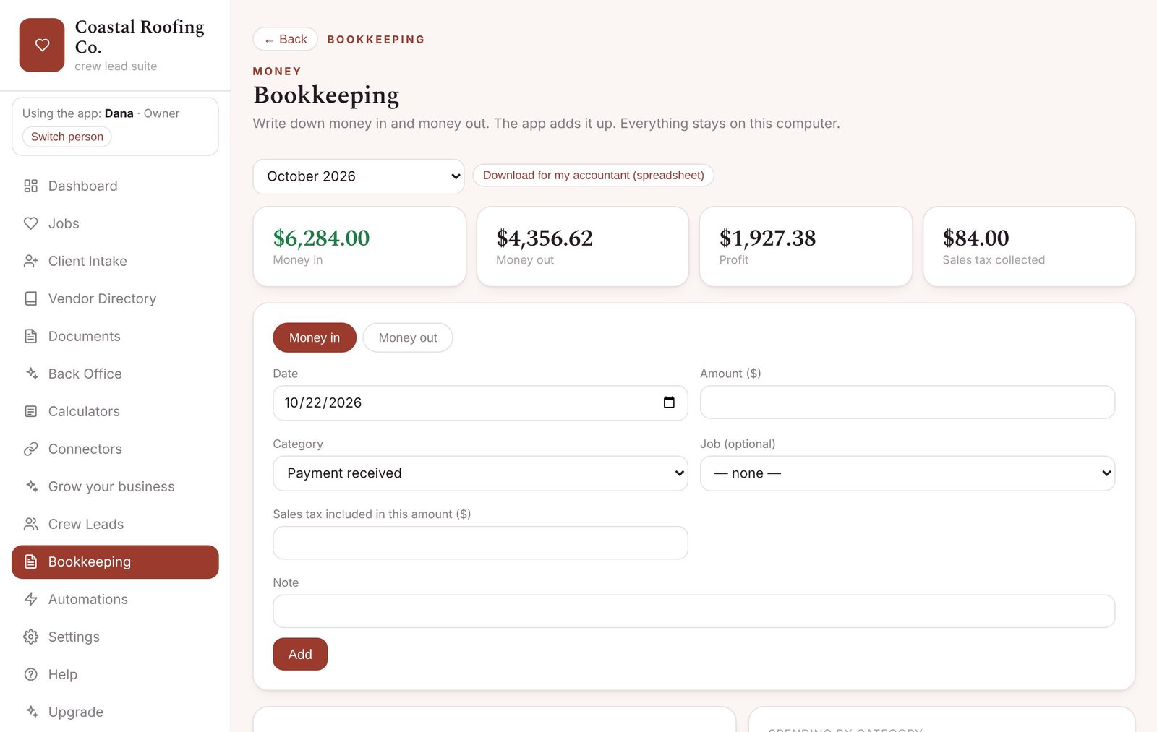Click the Grow your business sparkle icon
This screenshot has width=1157, height=732.
(30, 486)
